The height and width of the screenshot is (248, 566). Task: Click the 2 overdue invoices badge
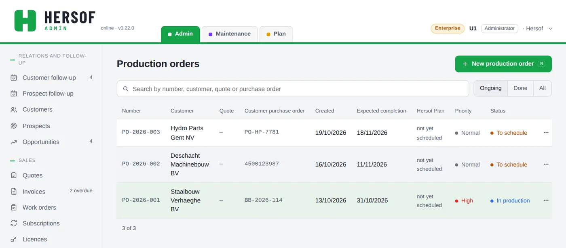(x=81, y=191)
